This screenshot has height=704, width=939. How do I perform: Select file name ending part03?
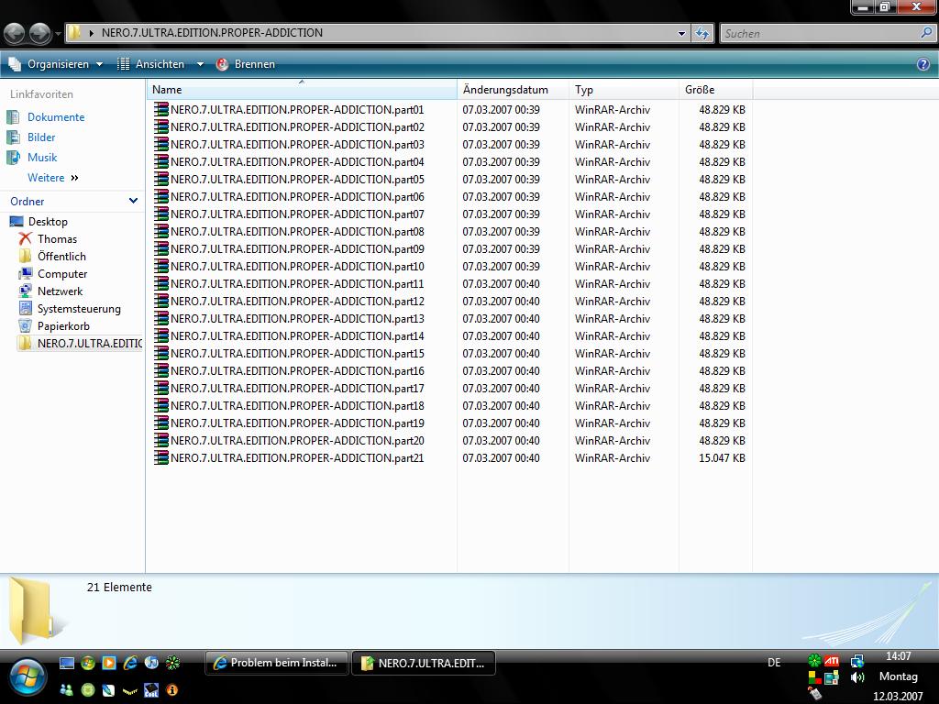(x=297, y=144)
